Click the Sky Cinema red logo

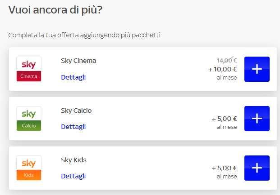point(28,69)
